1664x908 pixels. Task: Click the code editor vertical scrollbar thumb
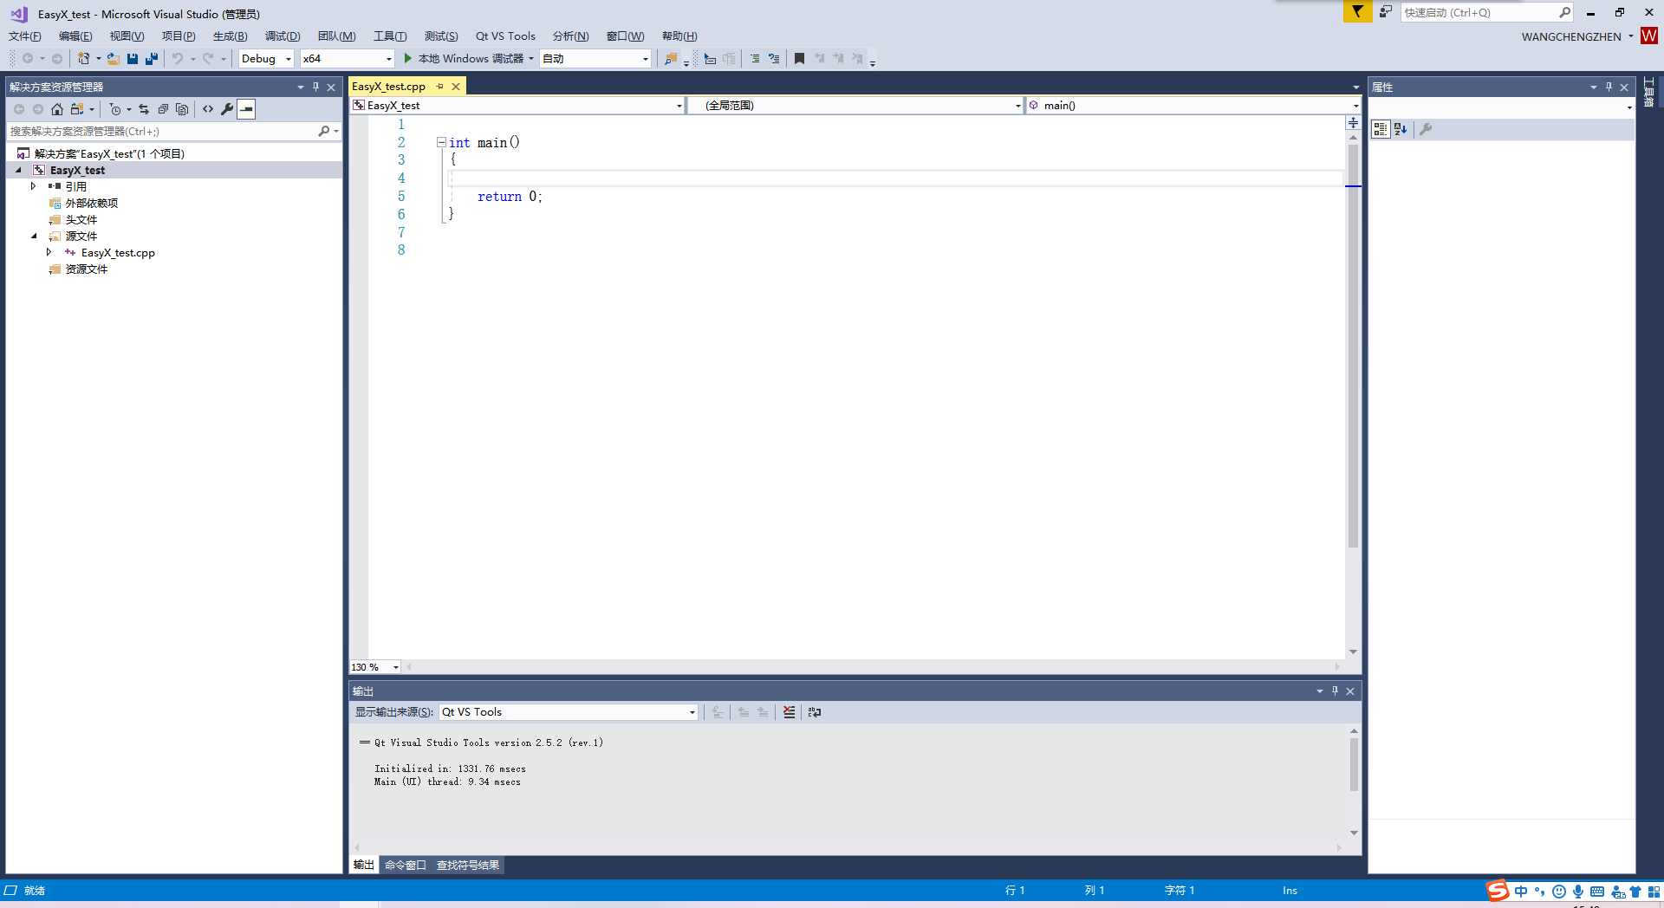[x=1353, y=346]
